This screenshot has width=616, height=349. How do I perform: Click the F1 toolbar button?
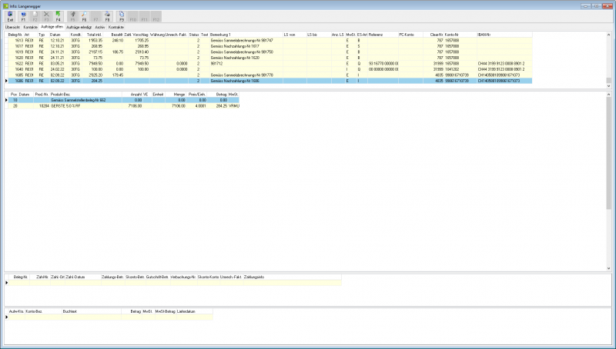(23, 16)
